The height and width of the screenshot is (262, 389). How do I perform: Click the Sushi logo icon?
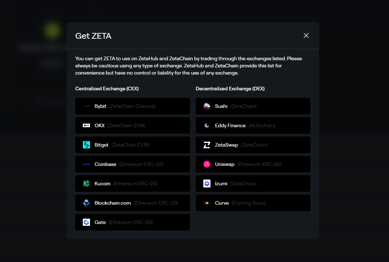207,106
